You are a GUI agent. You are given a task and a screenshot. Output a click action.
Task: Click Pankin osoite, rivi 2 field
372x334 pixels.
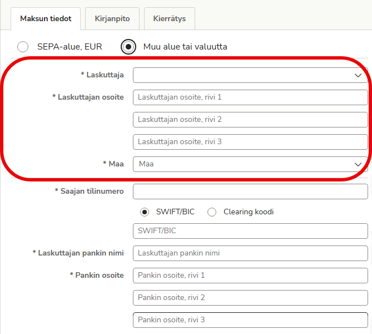pyautogui.click(x=250, y=298)
